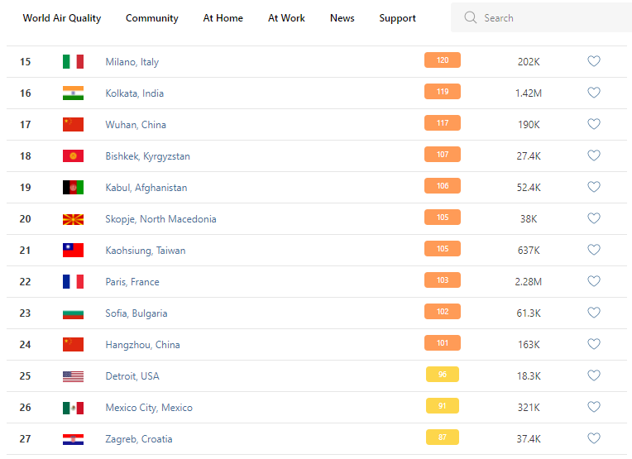Screen dimensions: 632x459
Task: Toggle favorite heart for Paris, France
Action: tap(594, 281)
